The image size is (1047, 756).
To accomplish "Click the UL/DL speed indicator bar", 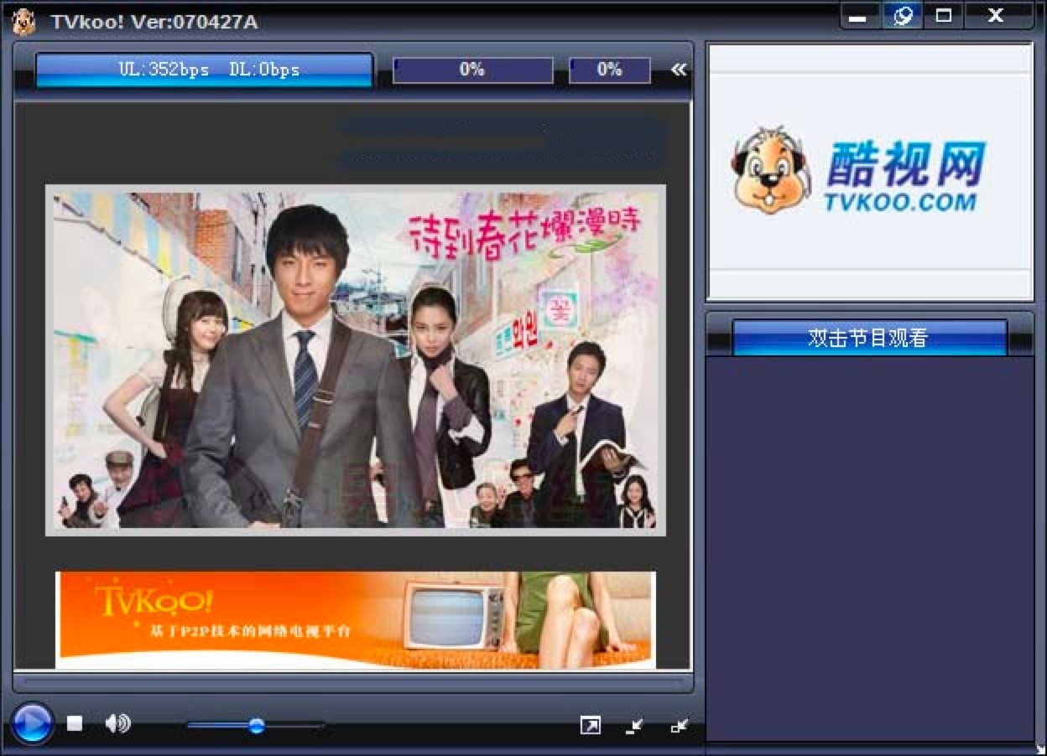I will [x=204, y=70].
